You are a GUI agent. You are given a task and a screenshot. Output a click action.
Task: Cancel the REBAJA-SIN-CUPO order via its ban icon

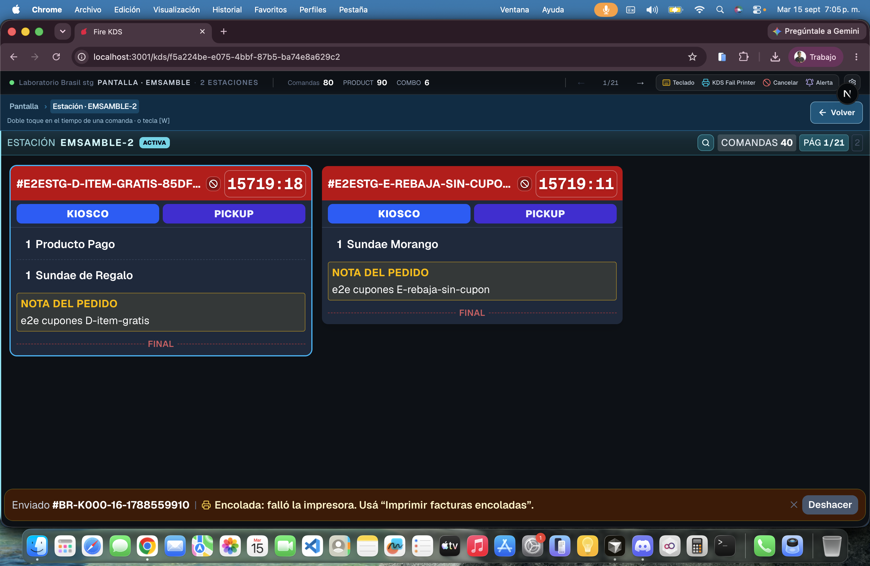tap(525, 184)
